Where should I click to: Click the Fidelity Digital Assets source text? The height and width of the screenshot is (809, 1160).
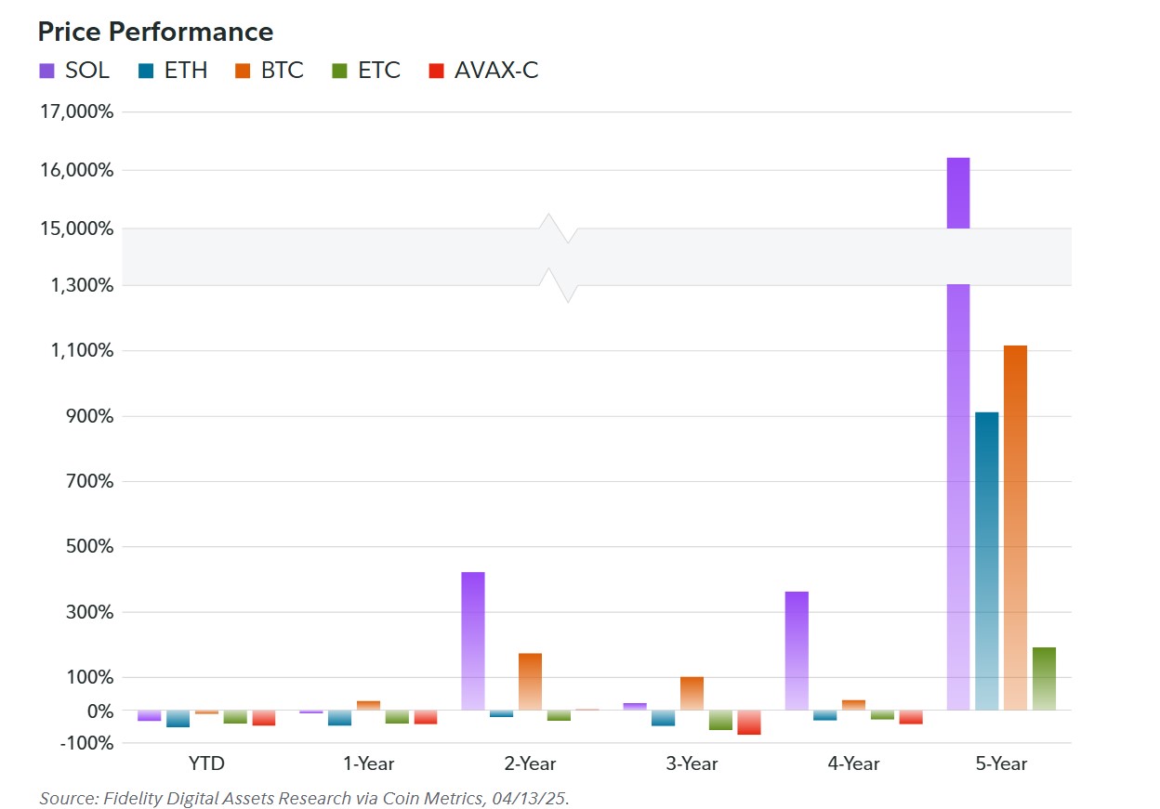pyautogui.click(x=304, y=798)
